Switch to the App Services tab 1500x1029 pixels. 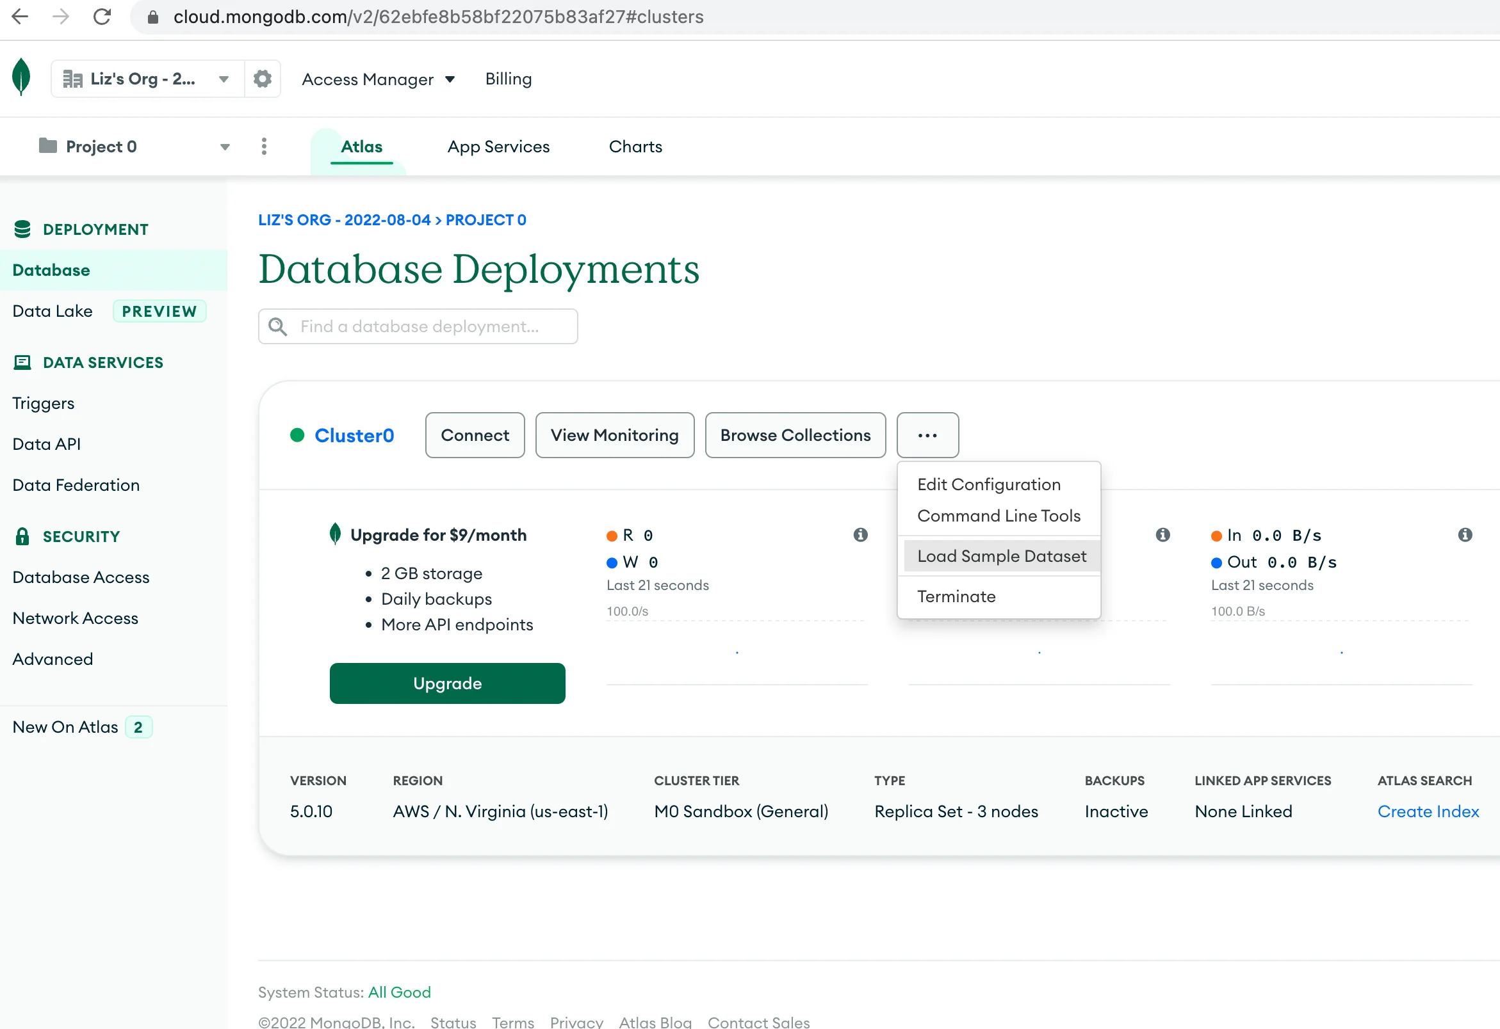pos(498,147)
